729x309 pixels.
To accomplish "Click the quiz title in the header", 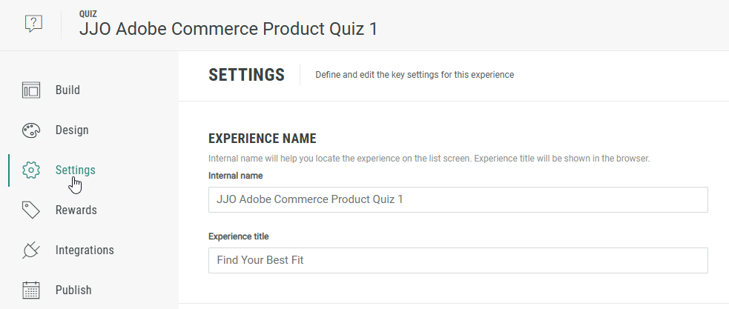I will coord(228,29).
